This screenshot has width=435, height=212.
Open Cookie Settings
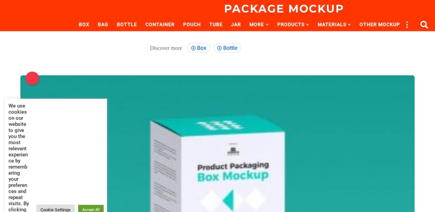tap(56, 209)
